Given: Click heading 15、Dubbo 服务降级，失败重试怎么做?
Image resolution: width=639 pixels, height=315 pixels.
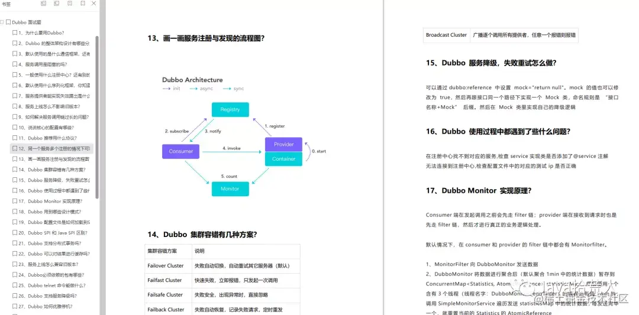Looking at the screenshot, I should click(x=491, y=63).
